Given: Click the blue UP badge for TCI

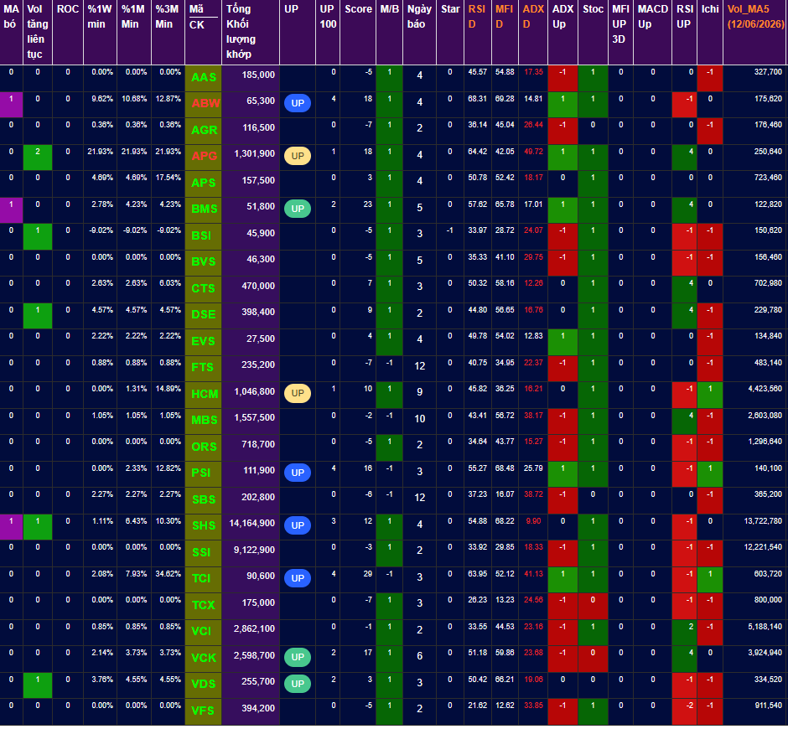Looking at the screenshot, I should coord(298,578).
